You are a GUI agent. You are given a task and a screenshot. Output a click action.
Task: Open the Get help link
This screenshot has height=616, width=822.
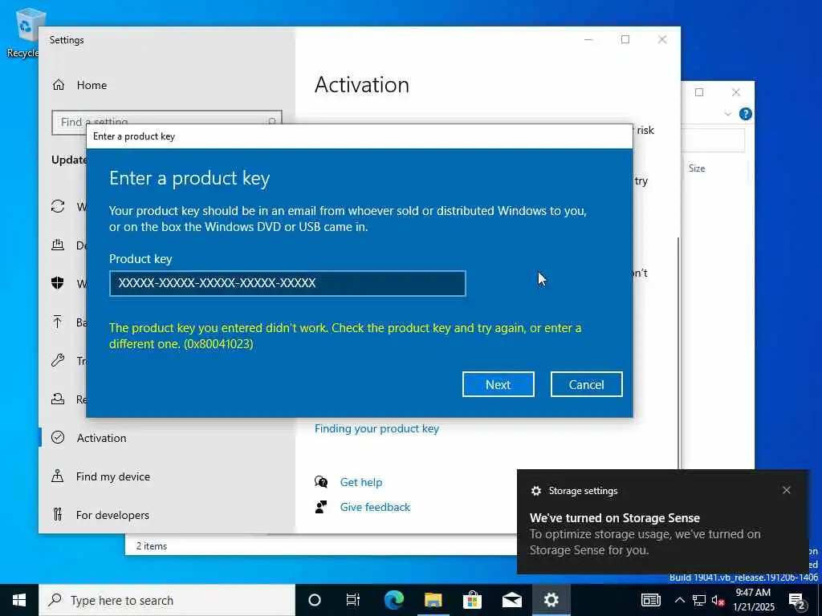[x=360, y=482]
